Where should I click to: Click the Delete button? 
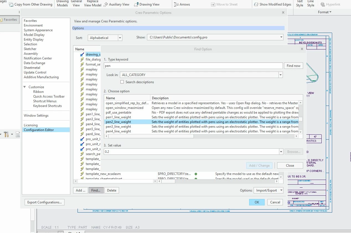click(x=112, y=190)
